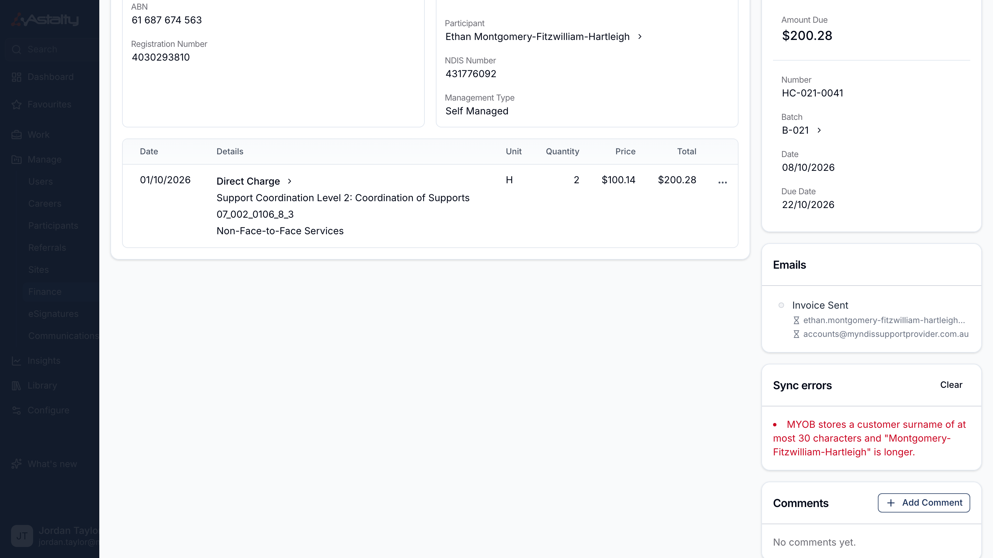Click the Insights chart icon
The image size is (993, 558).
(x=16, y=361)
